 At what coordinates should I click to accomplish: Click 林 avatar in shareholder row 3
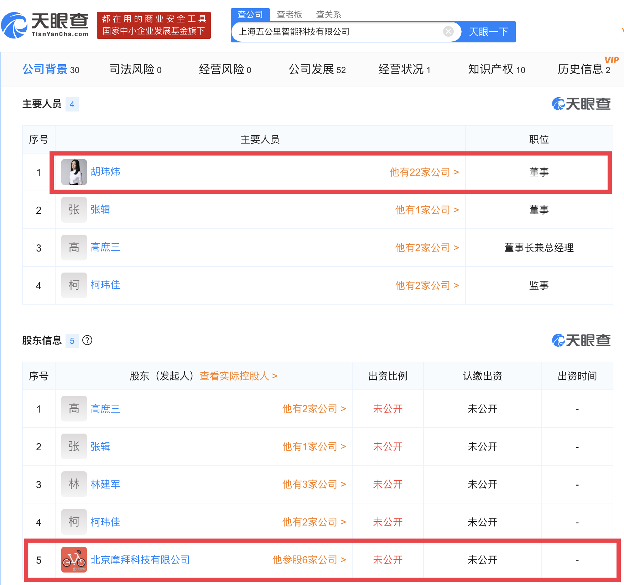(x=74, y=484)
